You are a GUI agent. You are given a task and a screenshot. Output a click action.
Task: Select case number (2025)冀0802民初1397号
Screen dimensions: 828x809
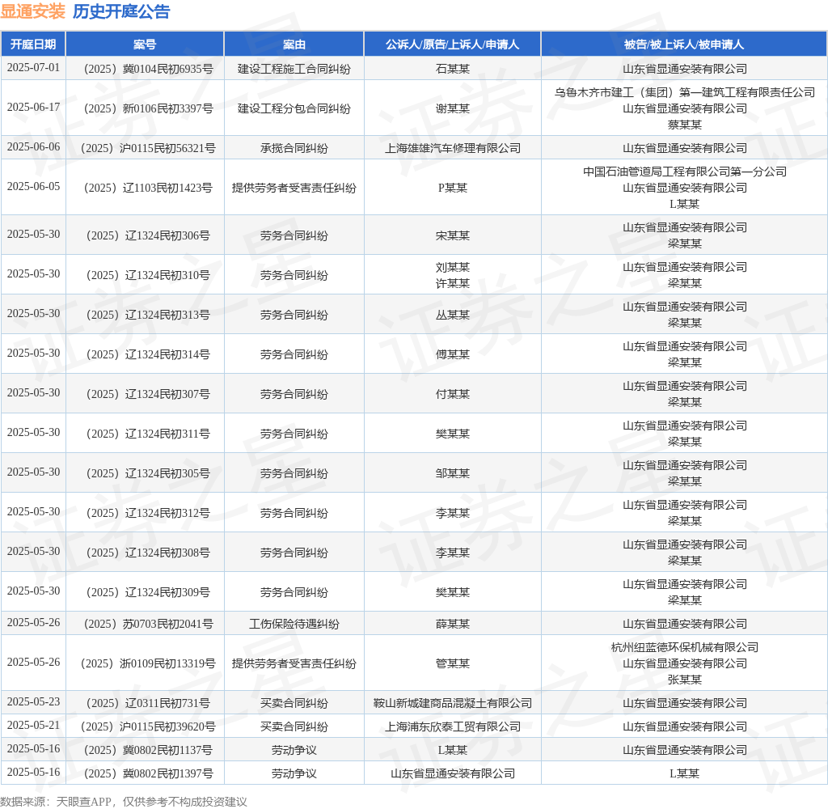(148, 773)
